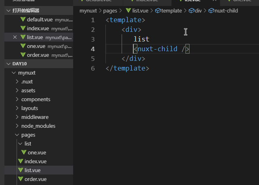This screenshot has height=185, width=259.
Task: Open order.vue from the open editors list
Action: [x=38, y=55]
